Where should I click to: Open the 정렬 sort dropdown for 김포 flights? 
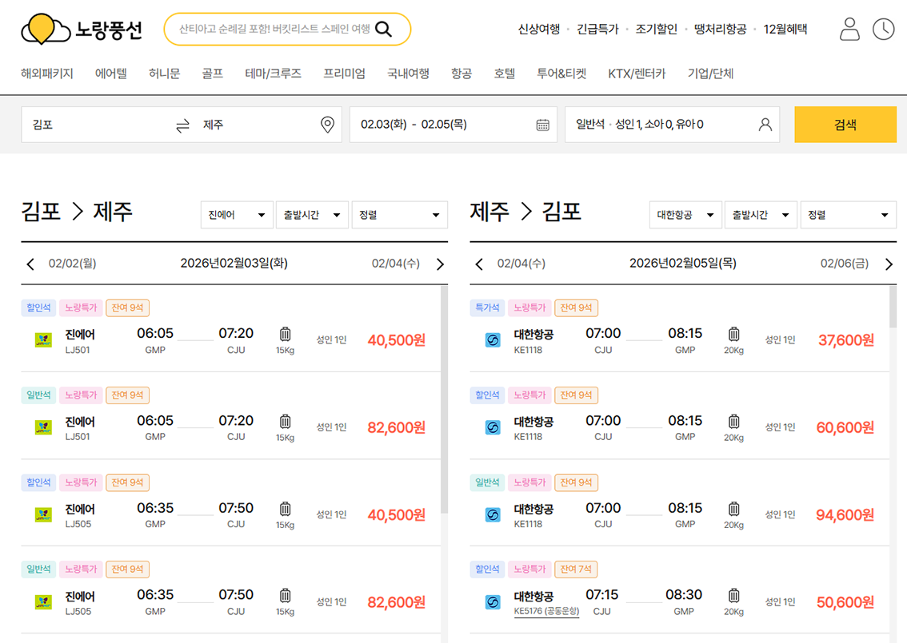point(400,215)
